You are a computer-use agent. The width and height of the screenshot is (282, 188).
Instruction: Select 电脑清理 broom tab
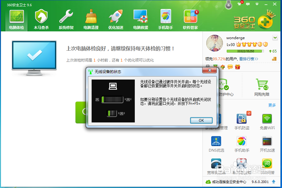[x=91, y=20]
